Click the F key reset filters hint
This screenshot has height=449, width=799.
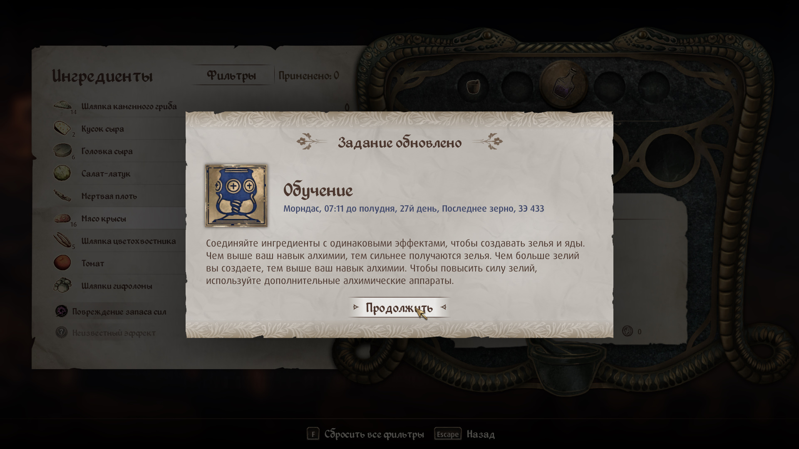365,434
